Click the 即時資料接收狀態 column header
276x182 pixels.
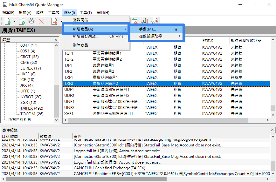click(x=250, y=41)
